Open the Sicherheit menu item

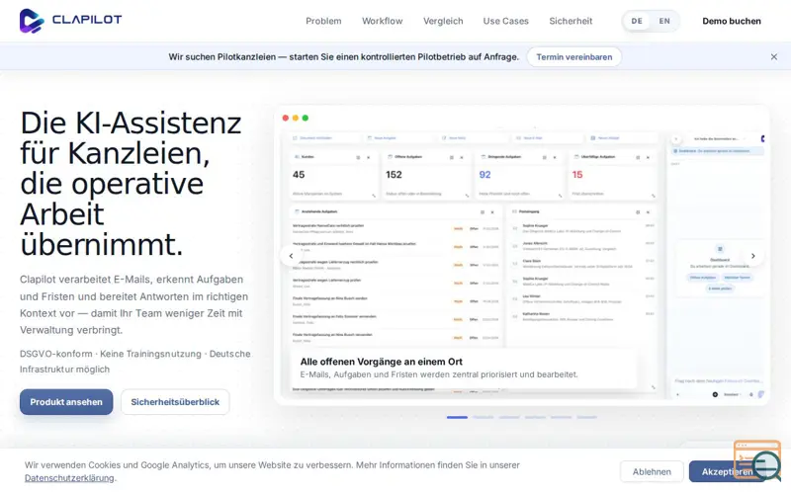click(571, 21)
